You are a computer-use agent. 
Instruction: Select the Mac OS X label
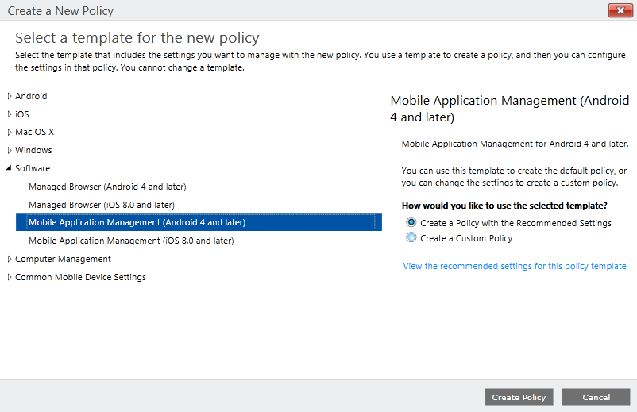click(x=34, y=133)
